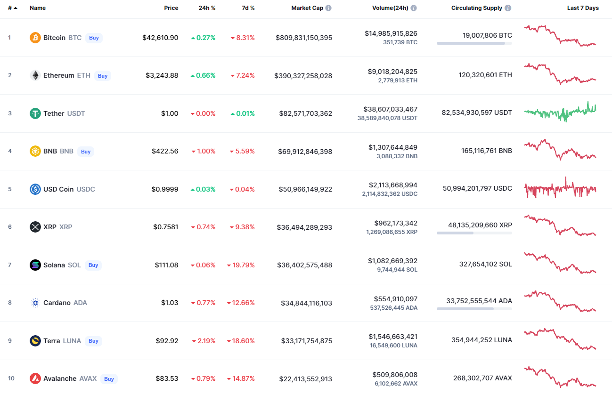Sort by Name column header
This screenshot has width=612, height=394.
38,8
